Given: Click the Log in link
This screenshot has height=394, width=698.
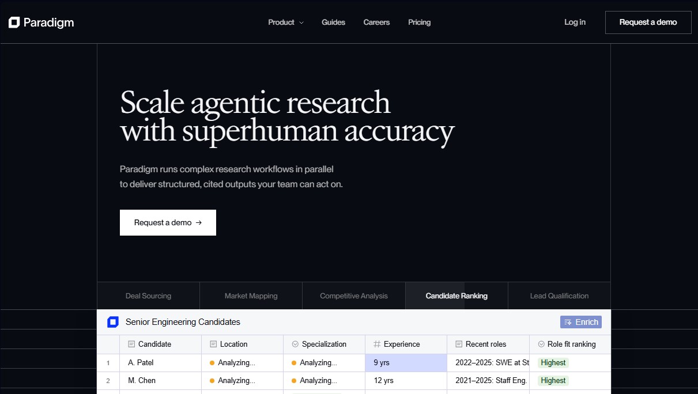Looking at the screenshot, I should (575, 22).
